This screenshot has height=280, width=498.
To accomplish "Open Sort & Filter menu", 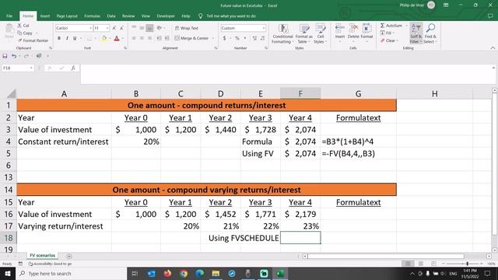I will click(x=416, y=33).
